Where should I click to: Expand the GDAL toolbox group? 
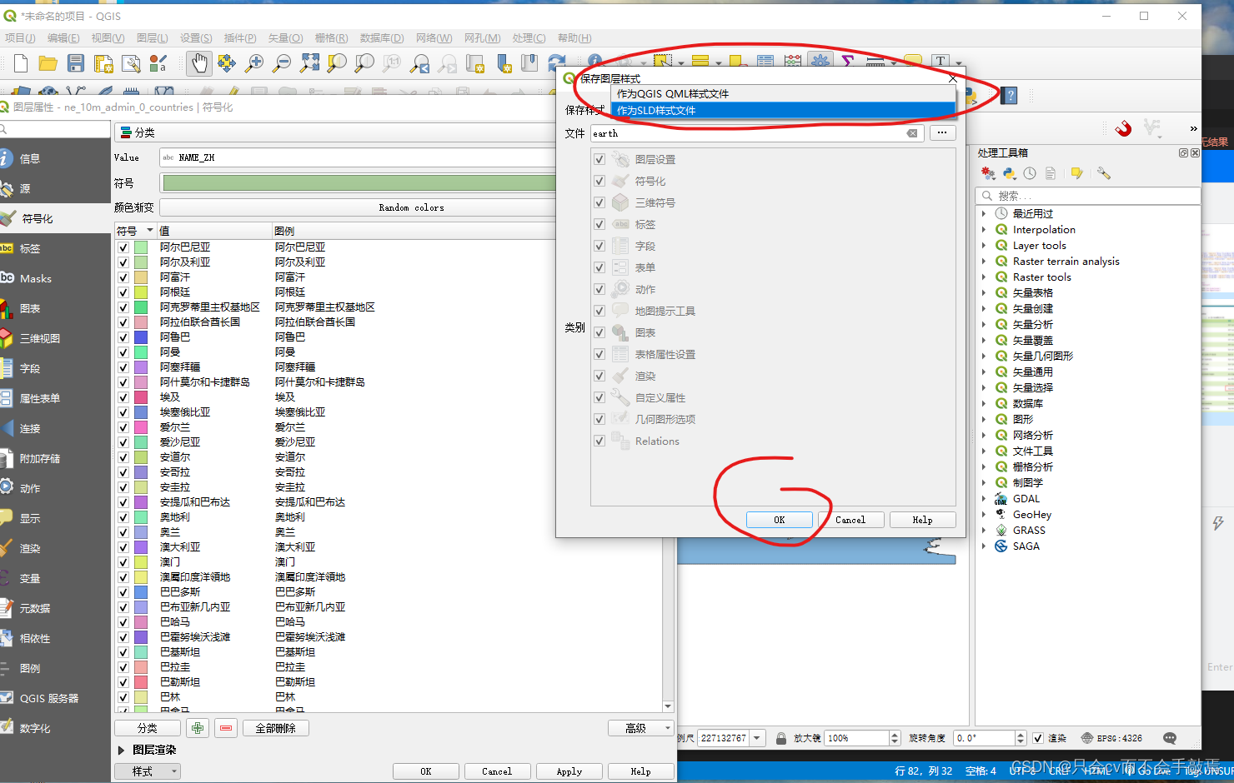984,498
